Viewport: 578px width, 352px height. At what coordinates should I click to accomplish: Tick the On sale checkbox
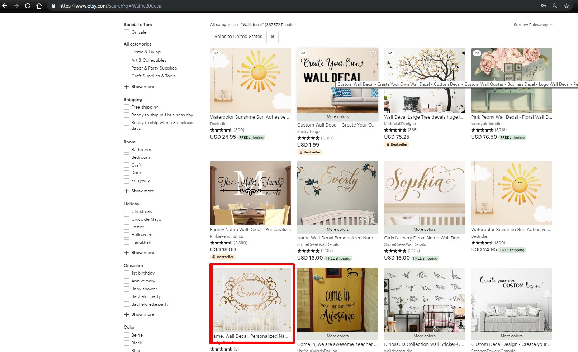[127, 32]
